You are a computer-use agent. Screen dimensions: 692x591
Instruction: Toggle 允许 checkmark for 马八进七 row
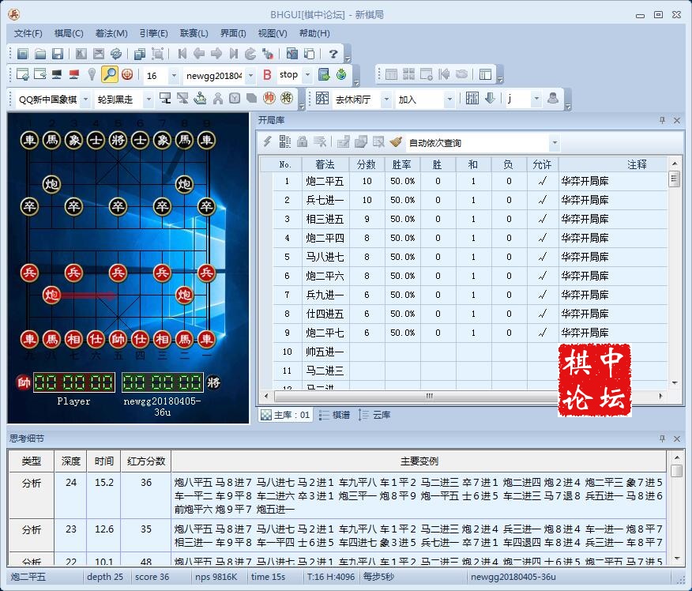tap(543, 257)
